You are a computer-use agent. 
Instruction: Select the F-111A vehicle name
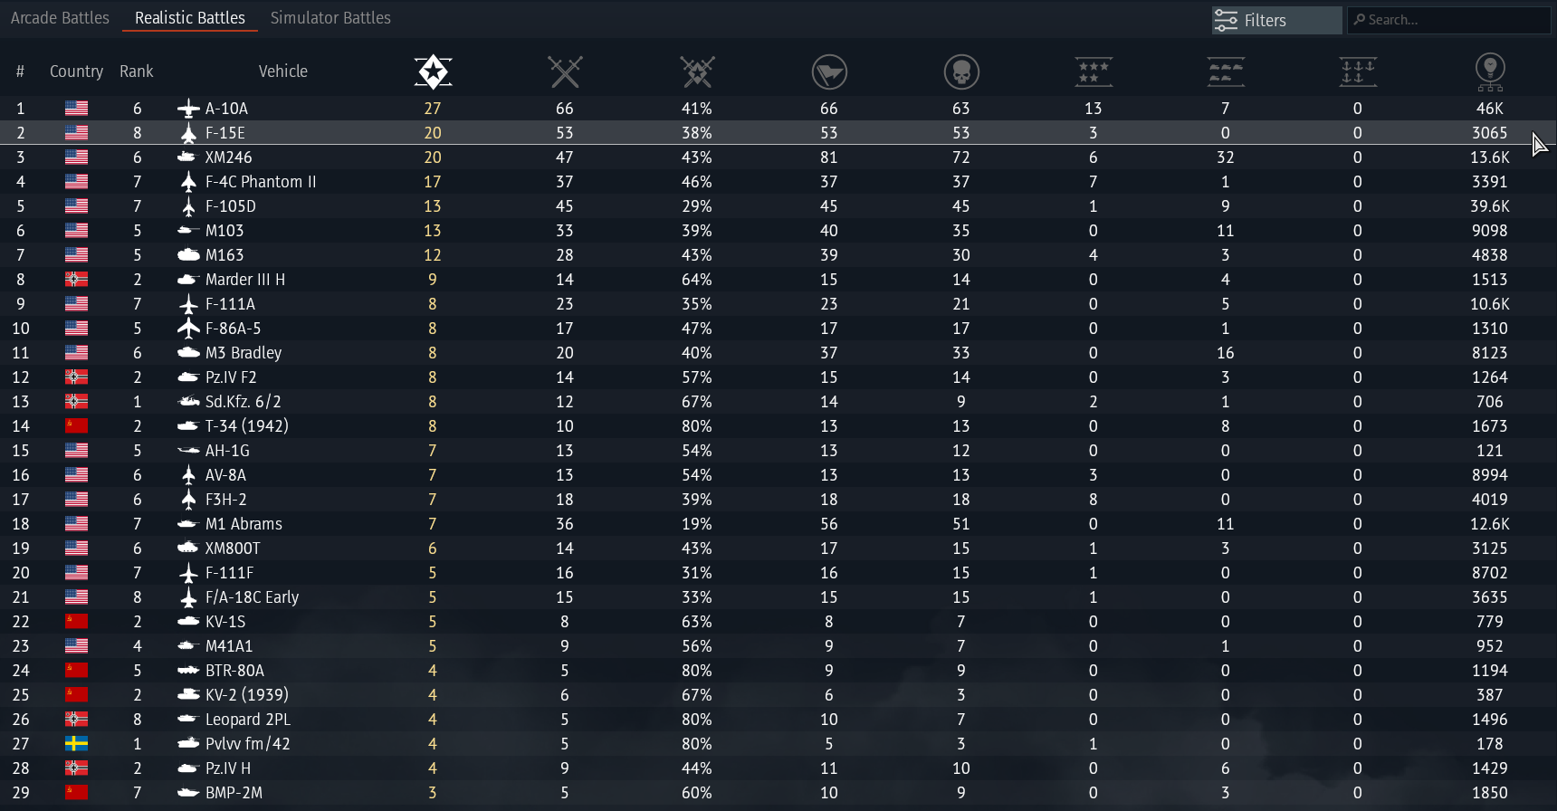230,303
